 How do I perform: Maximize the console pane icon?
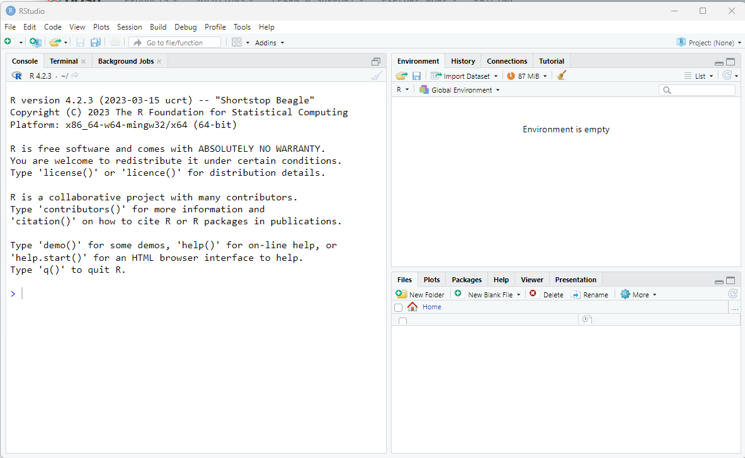376,61
